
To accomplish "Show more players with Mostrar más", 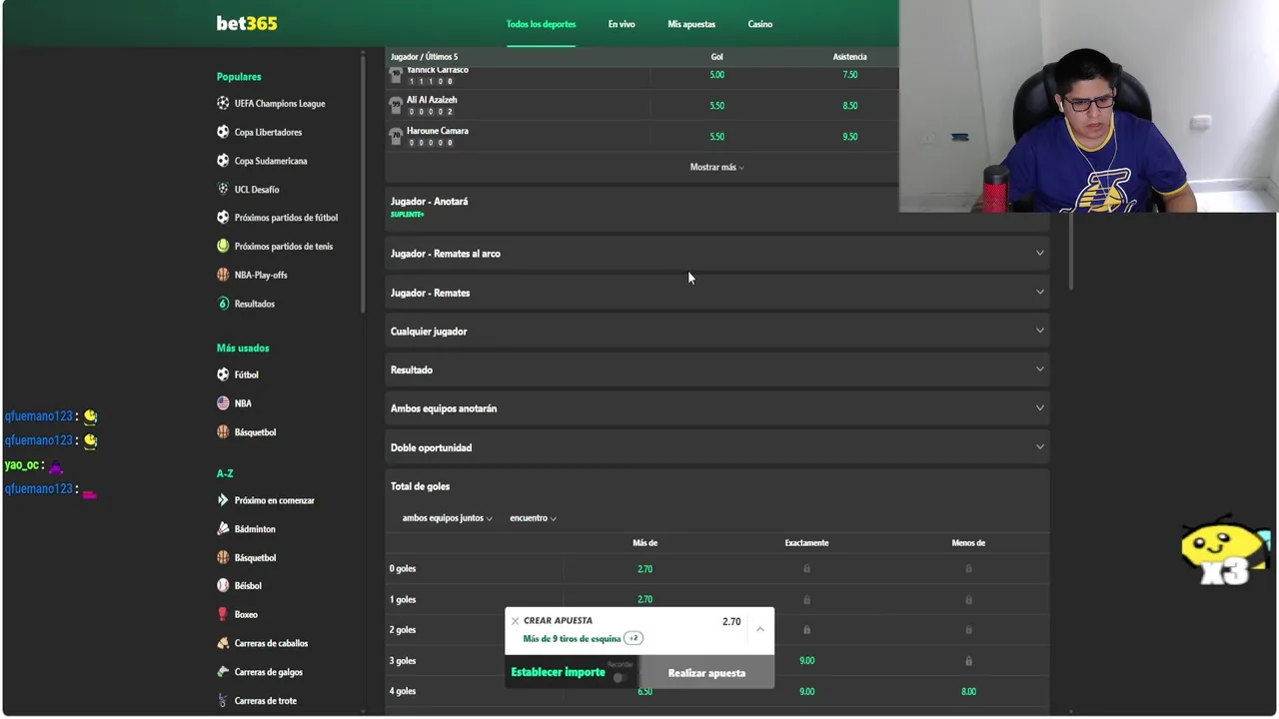I will click(x=716, y=167).
